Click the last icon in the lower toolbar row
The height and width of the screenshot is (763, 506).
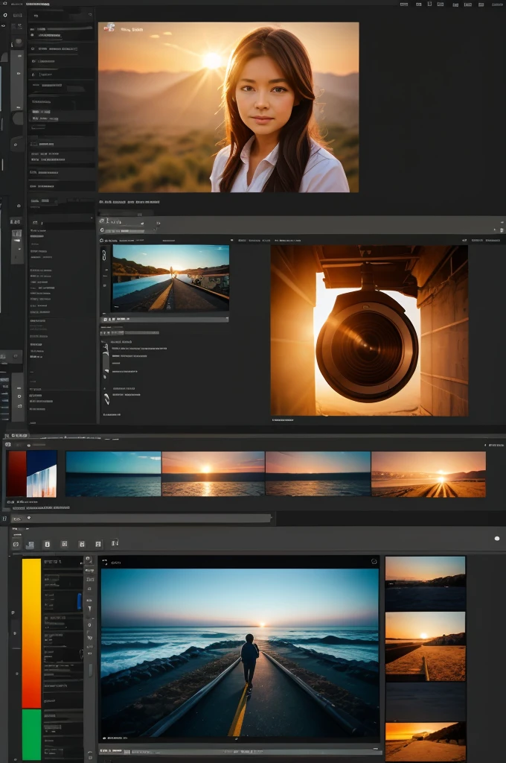[x=115, y=542]
